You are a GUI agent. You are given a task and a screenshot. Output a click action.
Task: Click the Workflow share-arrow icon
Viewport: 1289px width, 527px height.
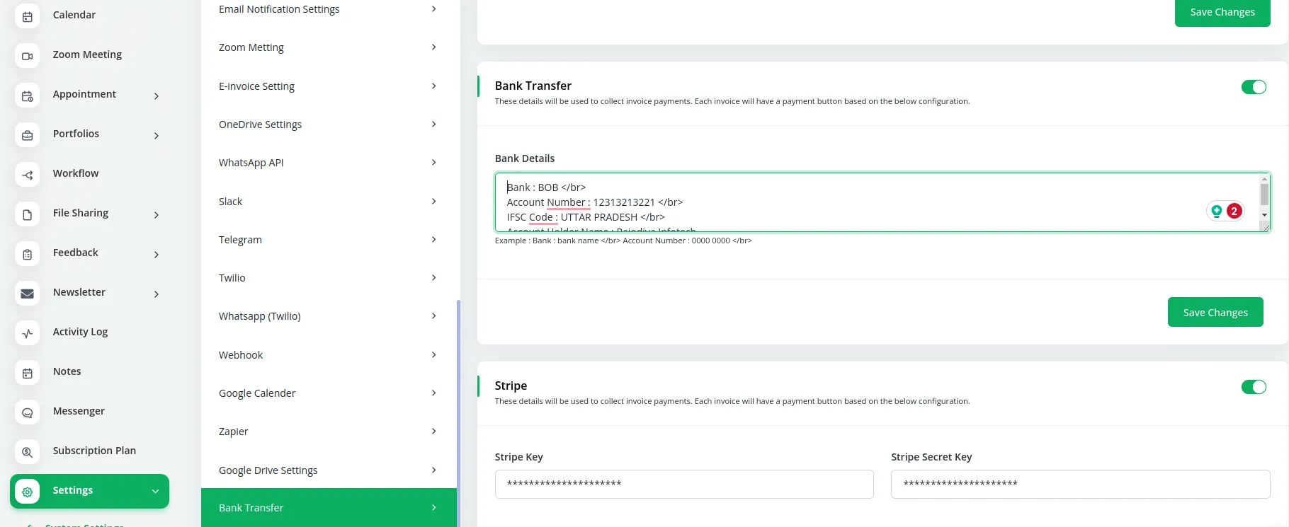click(x=27, y=175)
